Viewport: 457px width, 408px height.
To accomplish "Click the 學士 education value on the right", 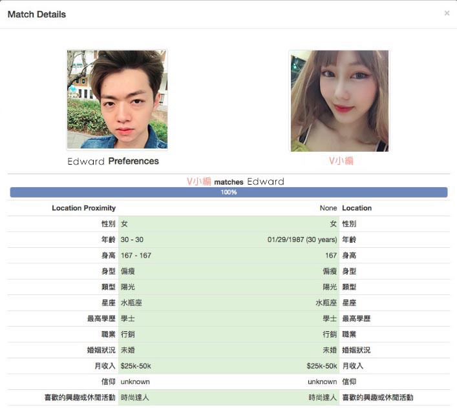I will (x=330, y=319).
